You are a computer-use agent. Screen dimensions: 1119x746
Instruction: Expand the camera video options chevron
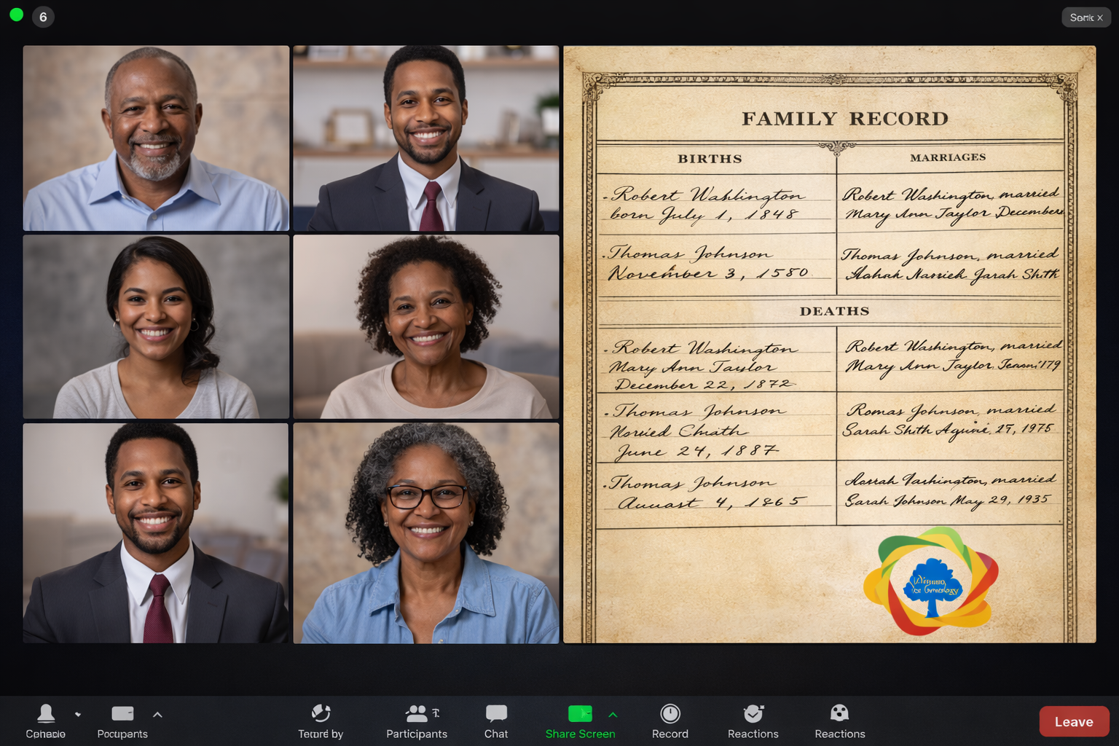tap(157, 715)
